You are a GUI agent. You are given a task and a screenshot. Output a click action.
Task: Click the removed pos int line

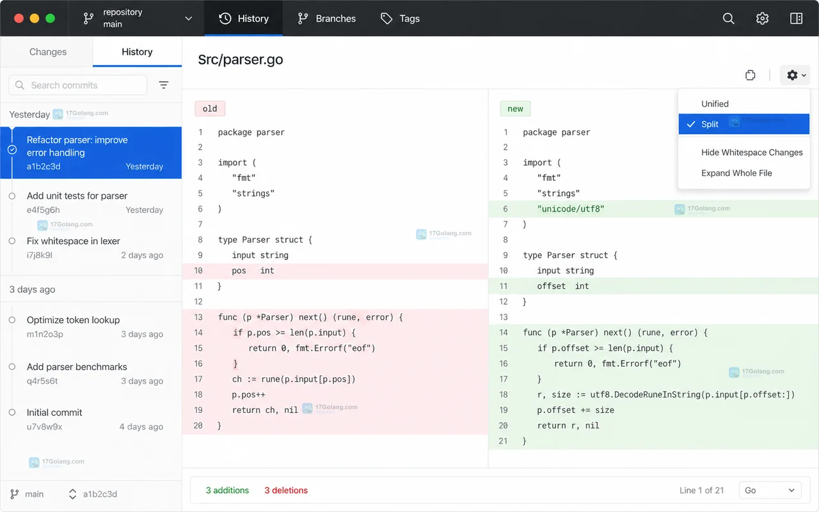(335, 270)
